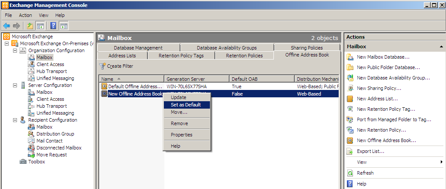Sort by Default OAB column header

point(262,79)
